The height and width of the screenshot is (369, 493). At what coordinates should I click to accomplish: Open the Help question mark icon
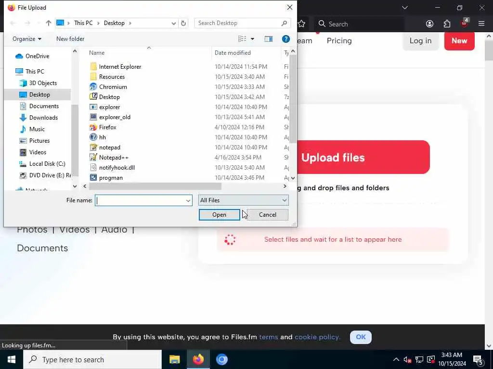(286, 39)
